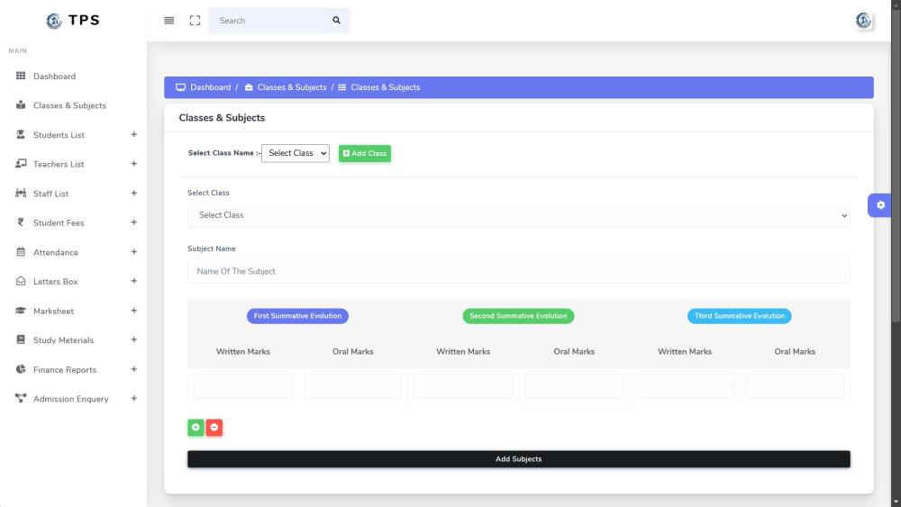This screenshot has height=507, width=901.
Task: Click First Summative Oral Marks input
Action: tap(353, 386)
